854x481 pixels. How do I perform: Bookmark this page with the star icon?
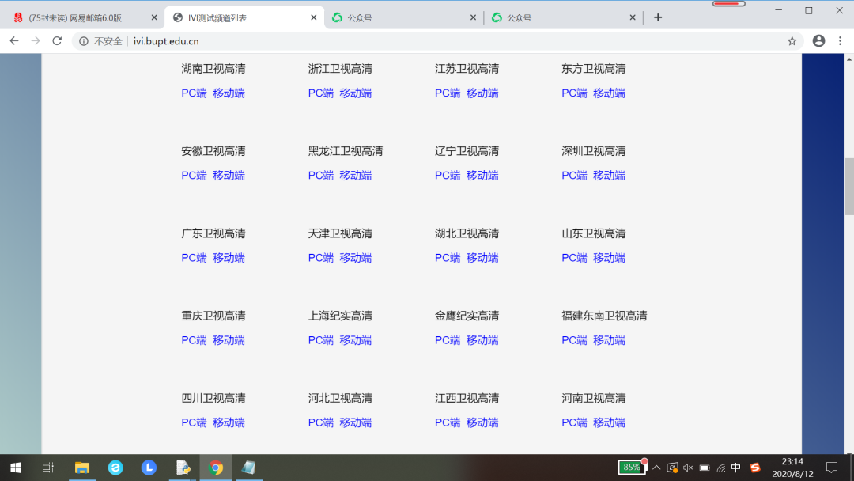pos(792,41)
